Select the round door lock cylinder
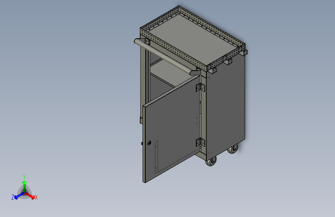This screenshot has height=217, width=335. 150,143
